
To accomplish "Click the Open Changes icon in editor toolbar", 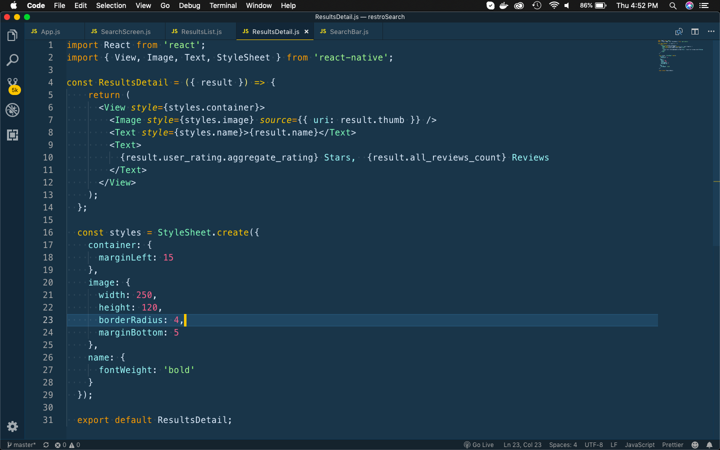I will click(x=679, y=31).
